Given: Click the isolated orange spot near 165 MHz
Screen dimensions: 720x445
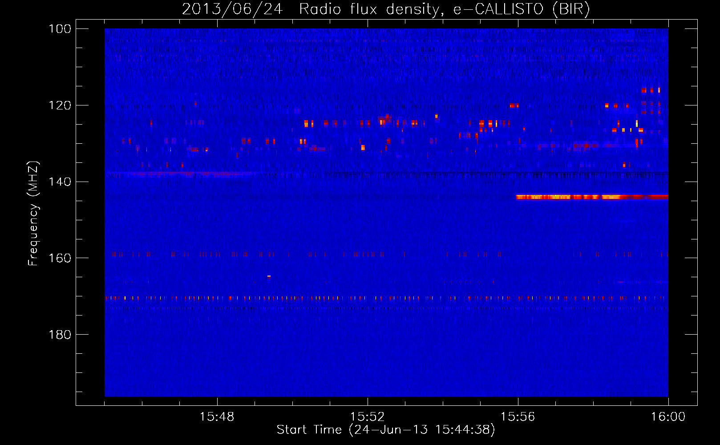Looking at the screenshot, I should click(269, 276).
